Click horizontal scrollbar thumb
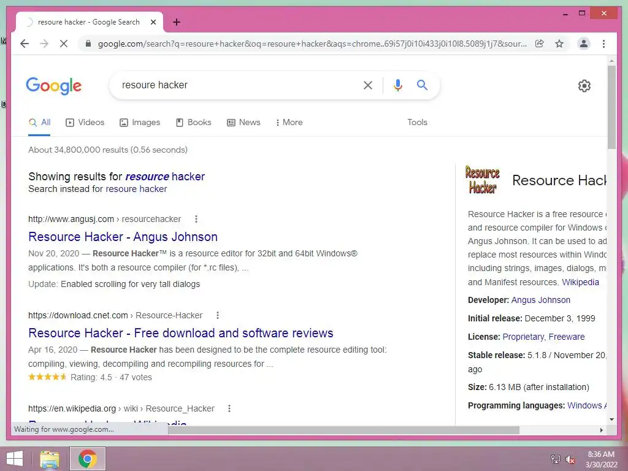Image resolution: width=628 pixels, height=471 pixels. (x=343, y=430)
